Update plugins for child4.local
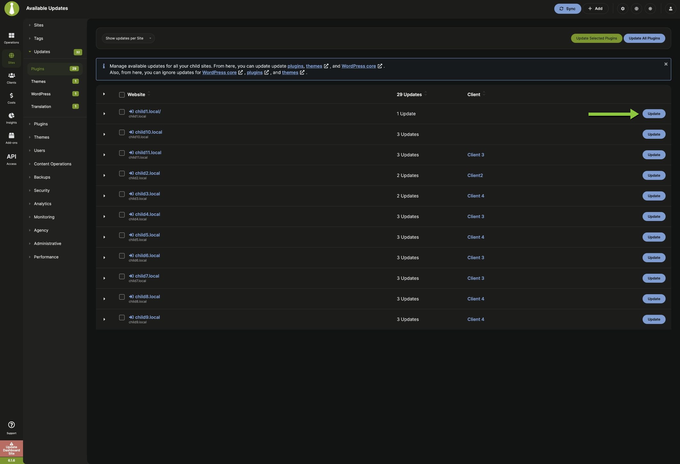The image size is (680, 464). tap(654, 216)
